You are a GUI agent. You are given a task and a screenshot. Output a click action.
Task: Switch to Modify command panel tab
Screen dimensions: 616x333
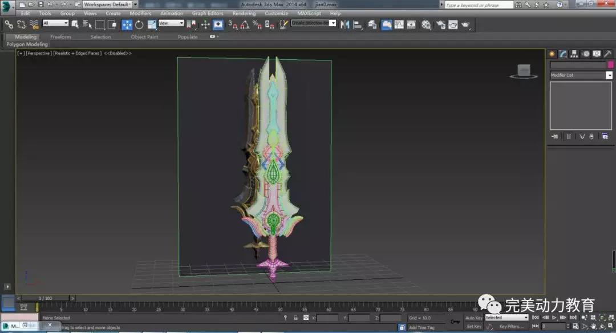(563, 54)
